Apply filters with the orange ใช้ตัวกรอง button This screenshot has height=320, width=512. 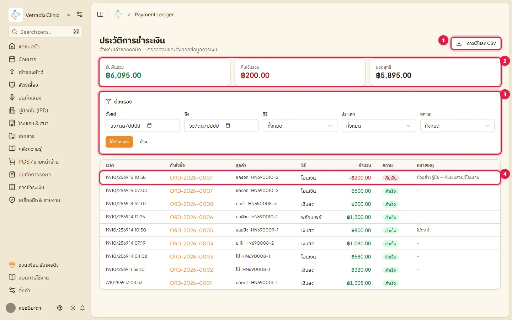(119, 142)
